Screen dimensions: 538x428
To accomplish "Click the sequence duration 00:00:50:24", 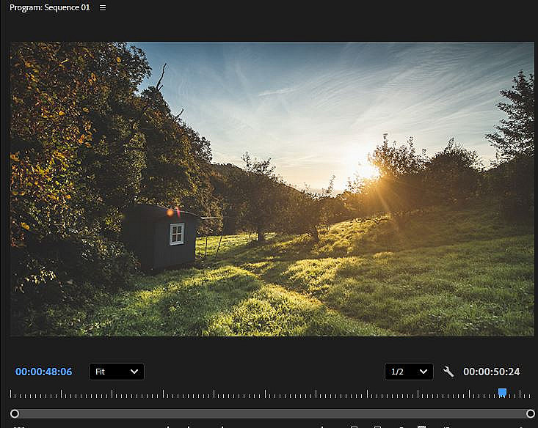I will point(491,372).
